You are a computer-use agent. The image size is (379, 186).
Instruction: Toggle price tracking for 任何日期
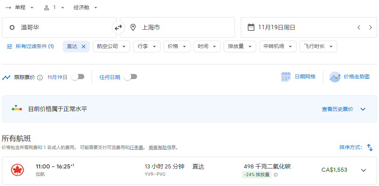point(130,77)
